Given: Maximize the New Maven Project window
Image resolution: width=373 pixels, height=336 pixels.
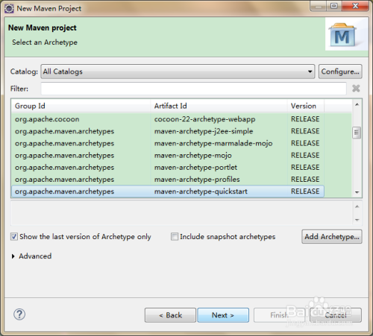Looking at the screenshot, I should click(x=334, y=6).
